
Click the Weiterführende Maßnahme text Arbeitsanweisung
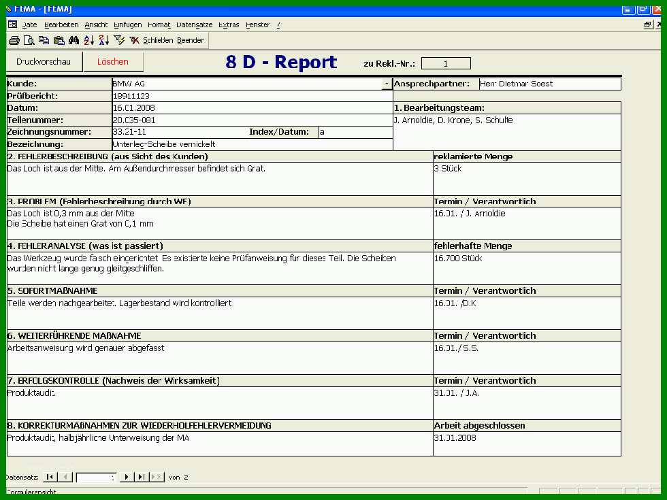point(219,358)
